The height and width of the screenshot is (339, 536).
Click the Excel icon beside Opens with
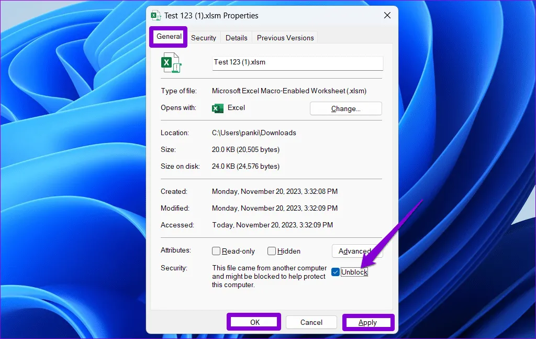[217, 108]
